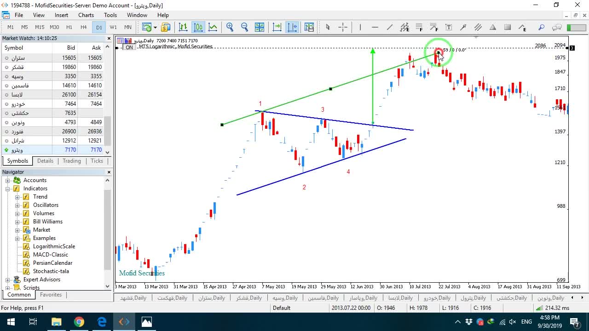This screenshot has height=331, width=589.
Task: Sort Market Watch by Bid header
Action: [65, 48]
